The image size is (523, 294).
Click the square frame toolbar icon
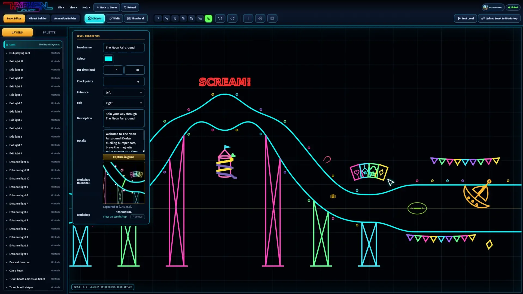[x=272, y=19]
